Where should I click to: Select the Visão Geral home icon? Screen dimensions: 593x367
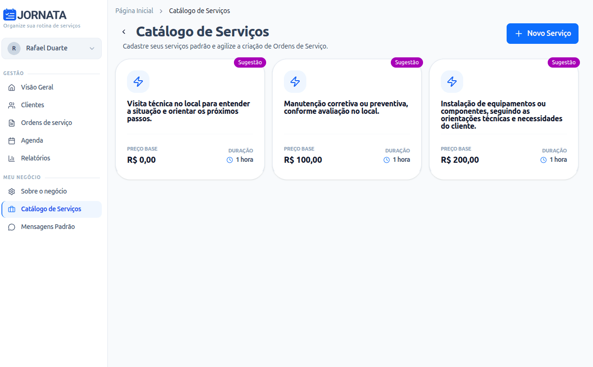(x=11, y=87)
